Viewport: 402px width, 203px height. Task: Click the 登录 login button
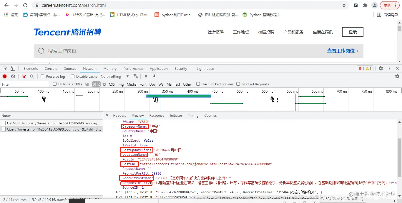(x=353, y=32)
